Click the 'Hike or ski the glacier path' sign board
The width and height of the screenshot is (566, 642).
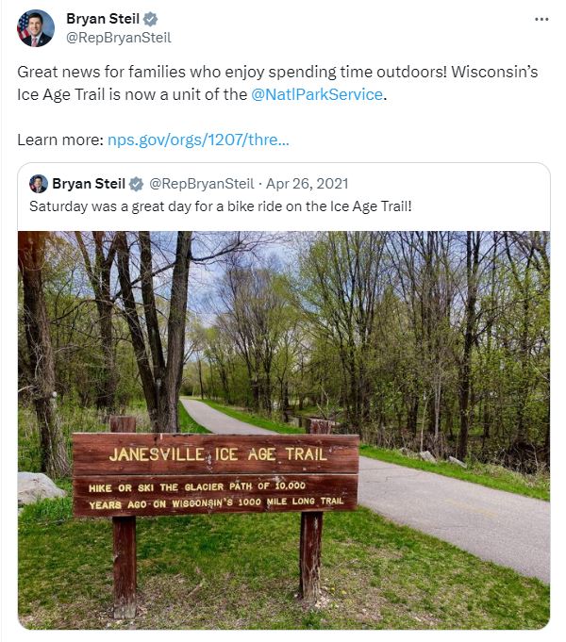pos(216,494)
